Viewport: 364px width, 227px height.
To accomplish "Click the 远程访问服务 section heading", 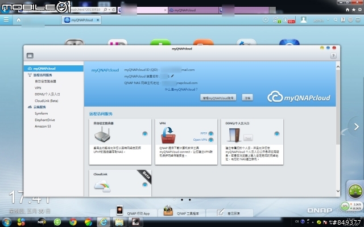I will [x=101, y=114].
